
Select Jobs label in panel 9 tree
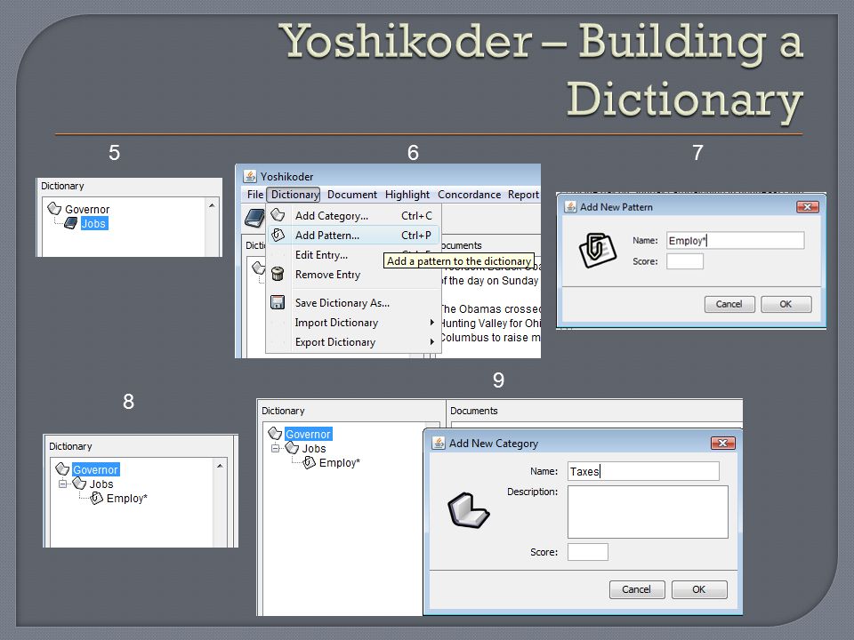coord(314,449)
